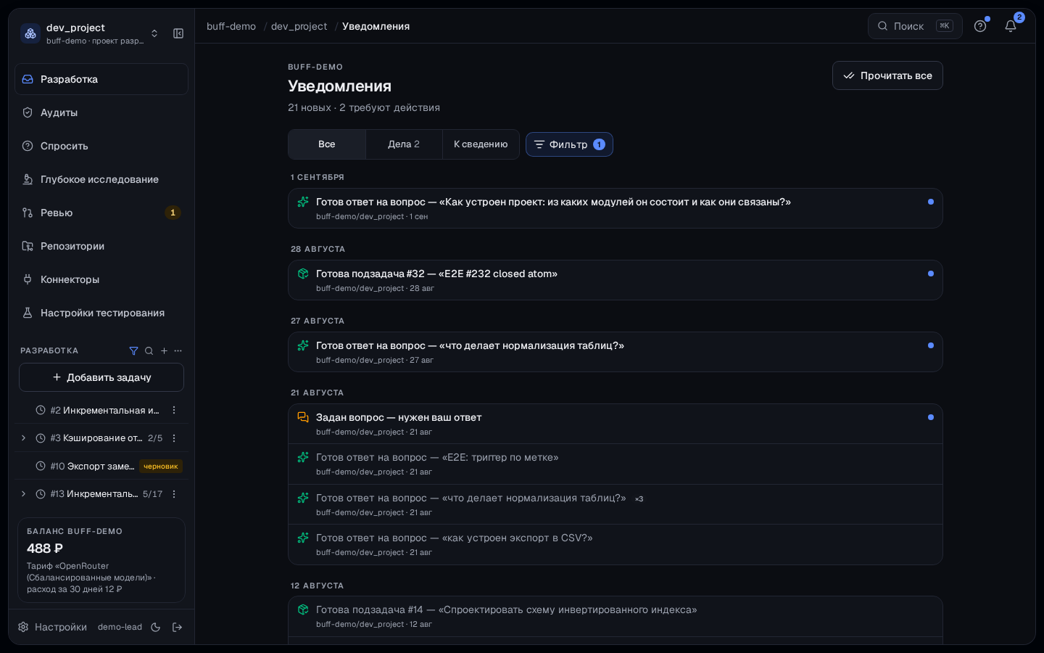1044x653 pixels.
Task: Click the chat icon on «Задан вопрос» notification
Action: [x=303, y=417]
